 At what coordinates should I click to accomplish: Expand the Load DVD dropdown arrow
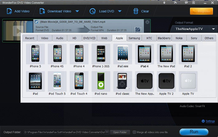(x=120, y=11)
